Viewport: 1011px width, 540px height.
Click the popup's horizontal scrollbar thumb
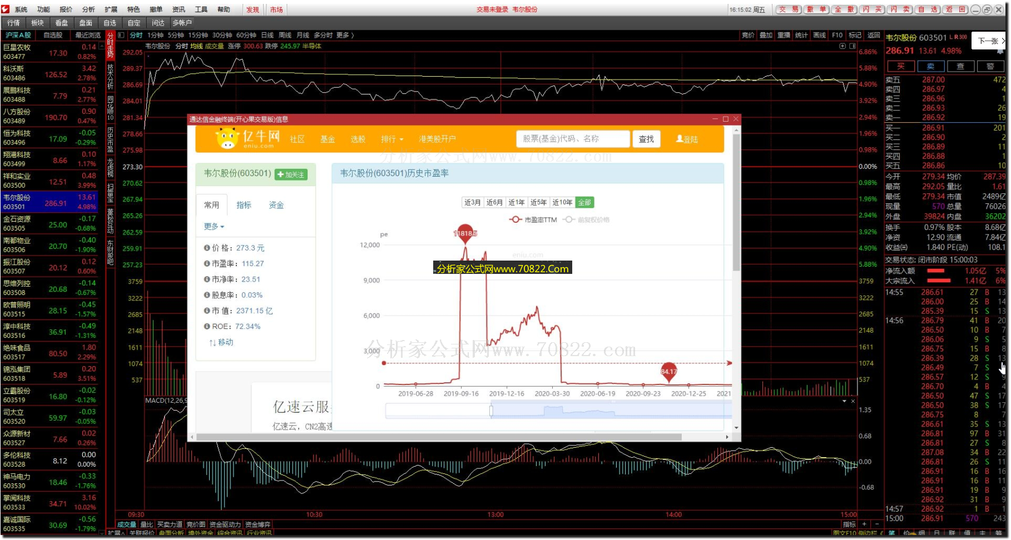pyautogui.click(x=439, y=437)
